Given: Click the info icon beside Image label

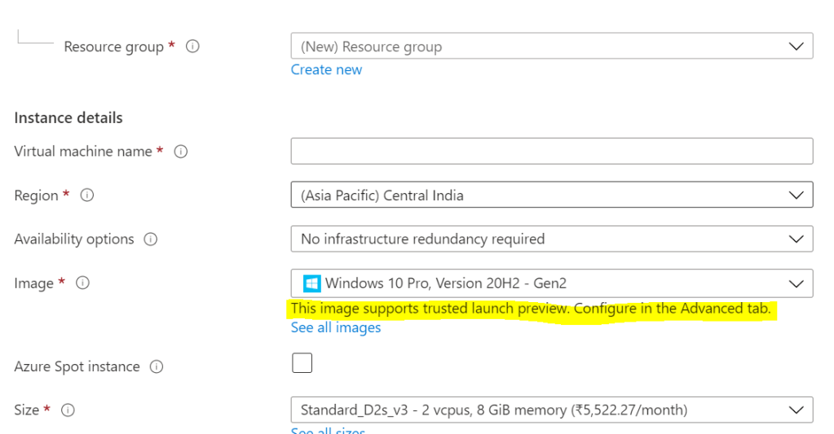Looking at the screenshot, I should [82, 283].
